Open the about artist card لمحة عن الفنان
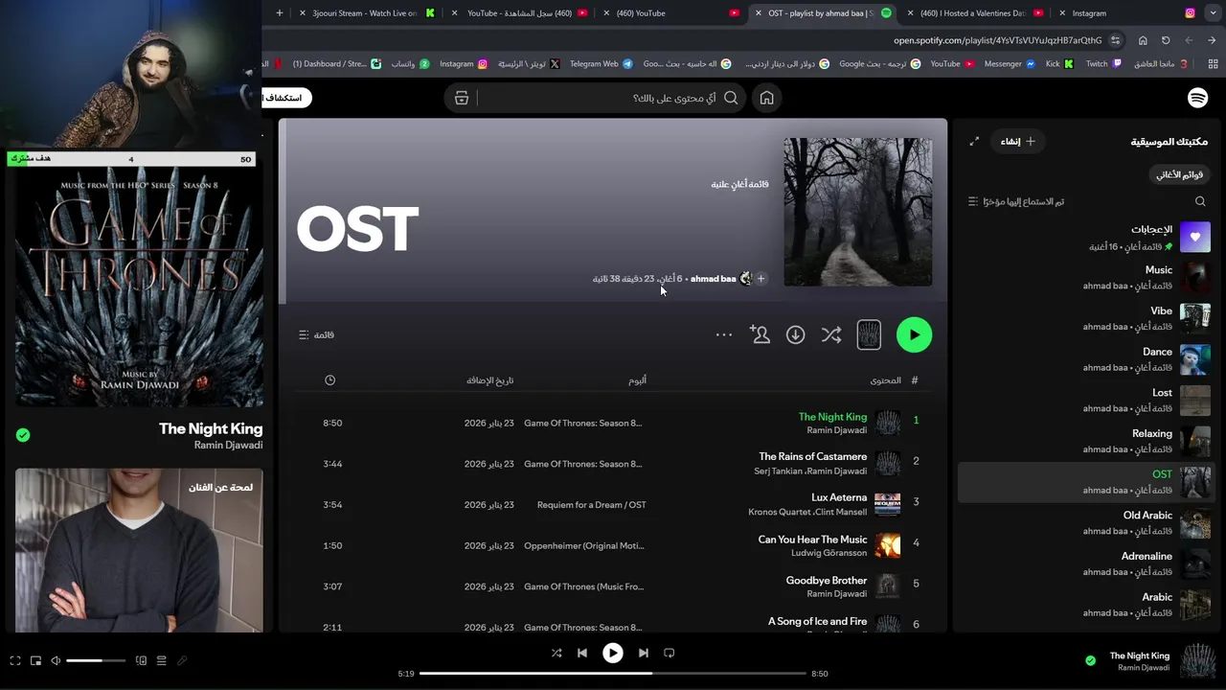The height and width of the screenshot is (690, 1226). [139, 550]
